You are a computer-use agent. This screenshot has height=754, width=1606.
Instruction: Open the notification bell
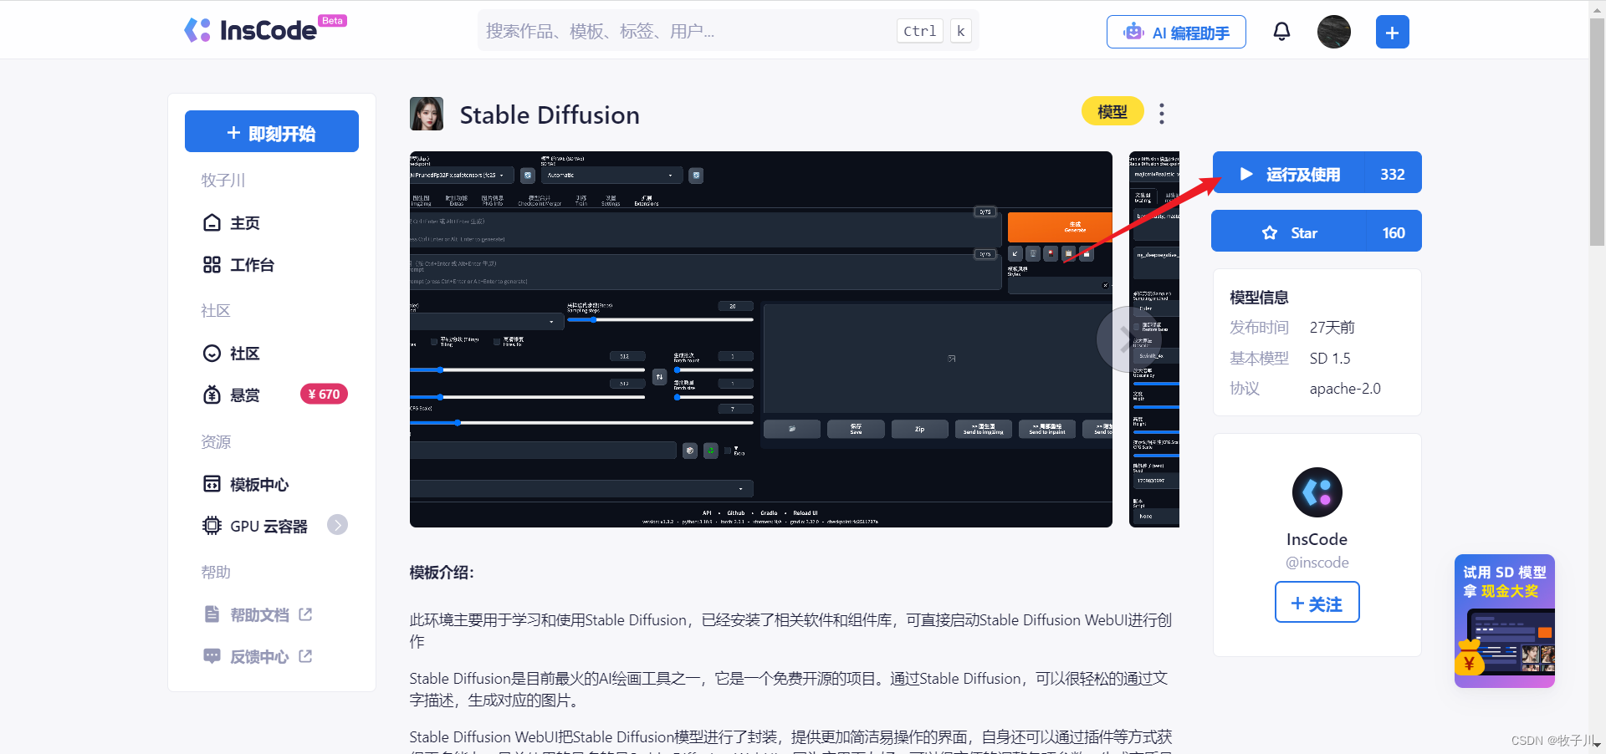point(1281,32)
